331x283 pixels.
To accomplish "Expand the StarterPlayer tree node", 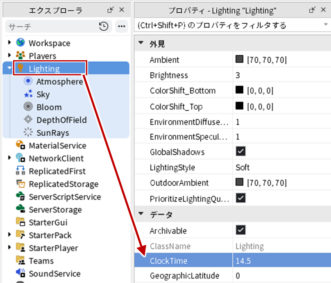I will coord(9,247).
